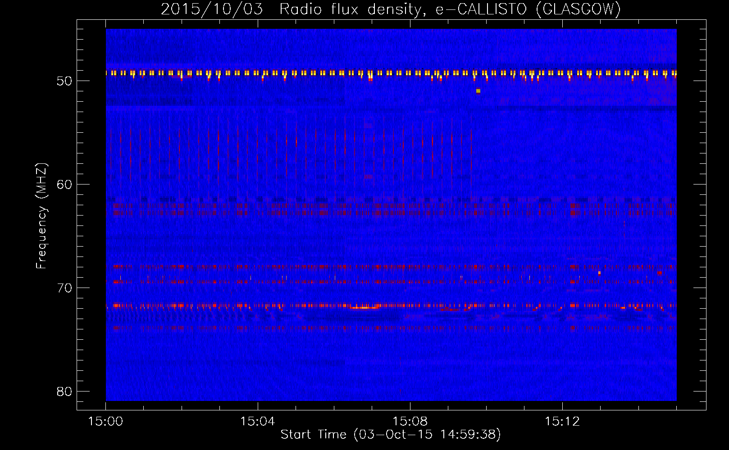Select the 15:08 time tick label
This screenshot has height=450, width=729.
pos(410,421)
